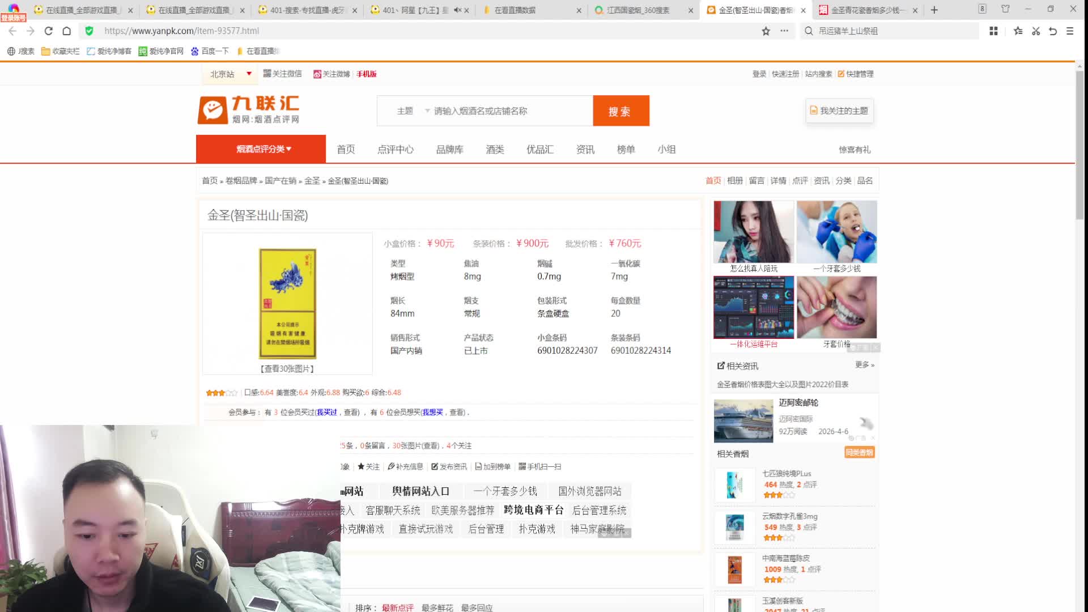Click the yellow cigarette pack product image
The width and height of the screenshot is (1088, 612).
coord(287,303)
